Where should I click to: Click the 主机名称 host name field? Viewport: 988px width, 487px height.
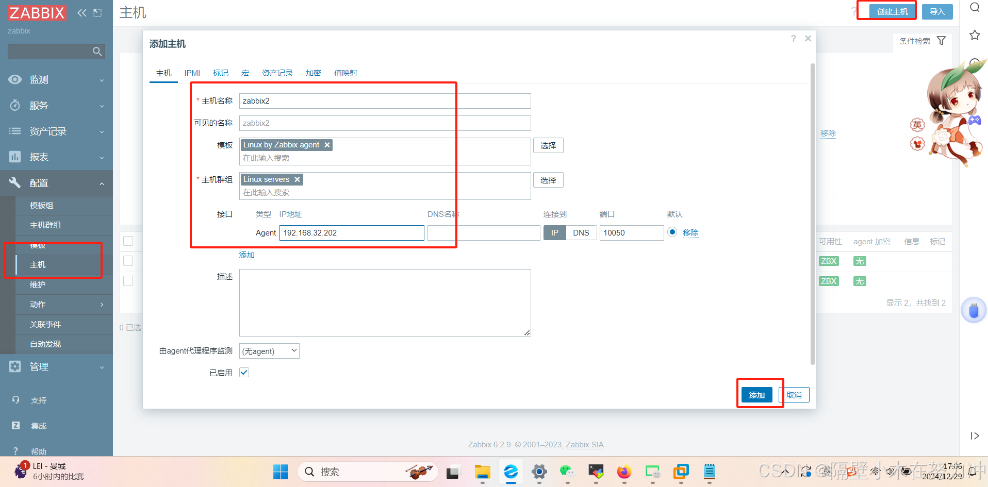[x=385, y=101]
